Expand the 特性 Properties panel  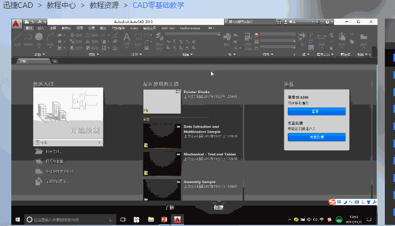pyautogui.click(x=268, y=54)
